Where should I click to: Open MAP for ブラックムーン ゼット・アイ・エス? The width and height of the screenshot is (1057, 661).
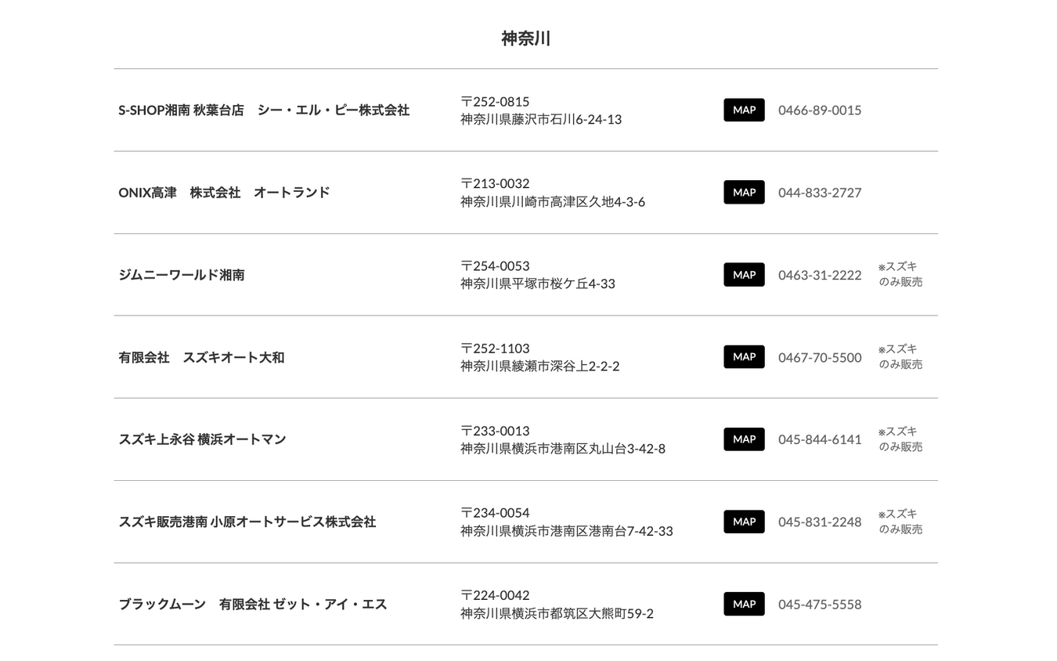(x=744, y=604)
